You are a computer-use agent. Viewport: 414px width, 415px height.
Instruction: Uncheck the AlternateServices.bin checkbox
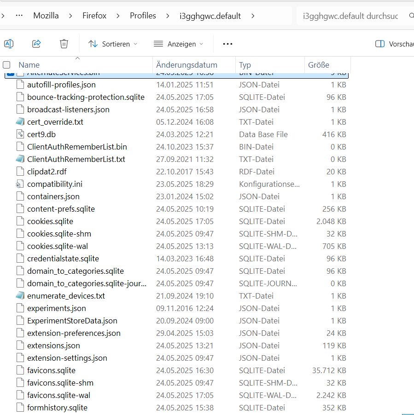11,74
